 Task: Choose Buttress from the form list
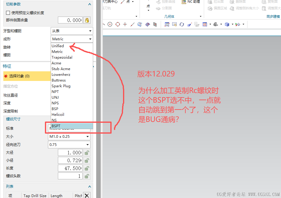[x=72, y=80]
